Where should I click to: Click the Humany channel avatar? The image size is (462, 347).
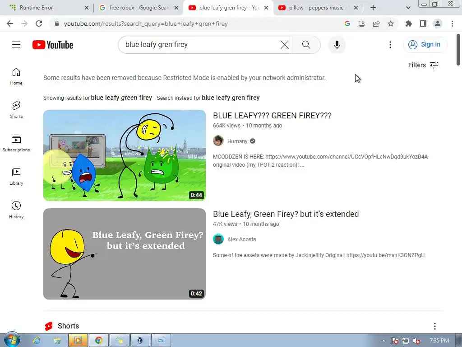pyautogui.click(x=218, y=141)
